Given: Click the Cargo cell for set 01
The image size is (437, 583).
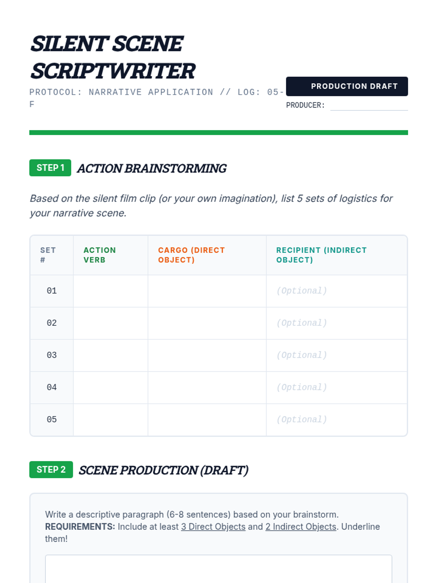Looking at the screenshot, I should [207, 291].
